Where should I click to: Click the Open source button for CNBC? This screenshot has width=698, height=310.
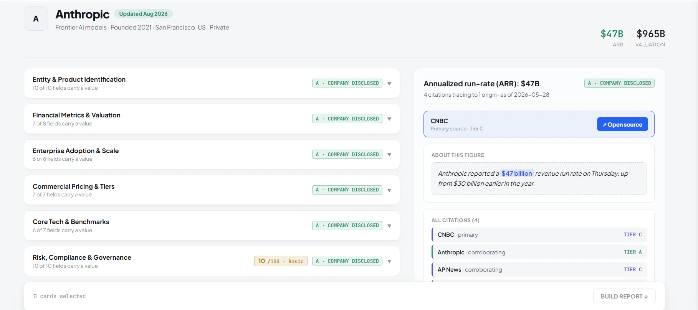coord(622,124)
